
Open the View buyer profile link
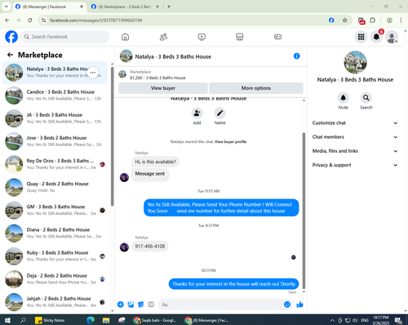pyautogui.click(x=230, y=141)
